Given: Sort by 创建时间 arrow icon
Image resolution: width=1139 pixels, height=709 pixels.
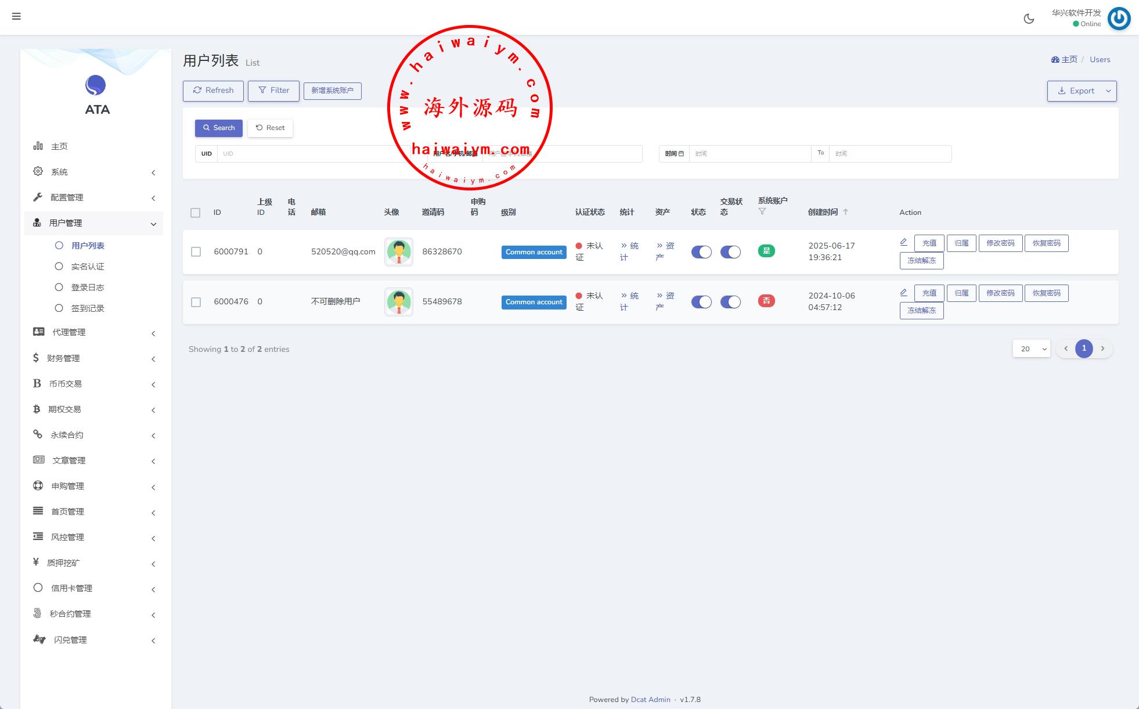Looking at the screenshot, I should click(x=846, y=212).
